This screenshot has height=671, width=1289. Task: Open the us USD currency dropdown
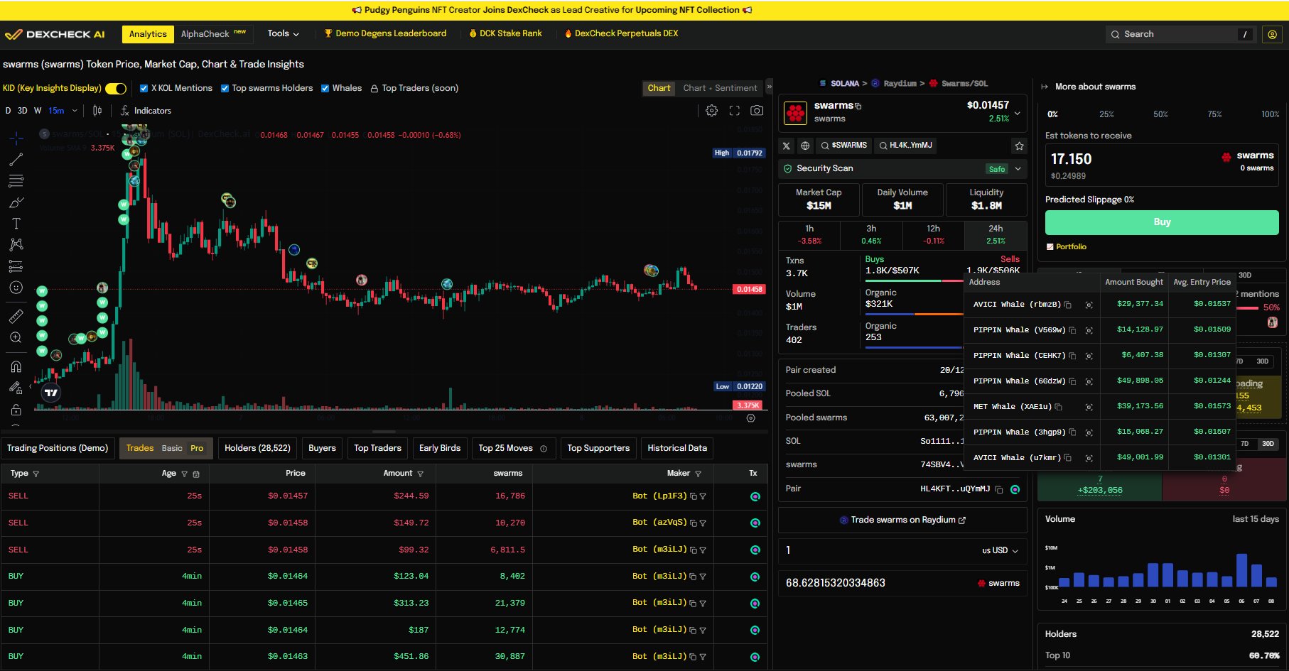point(1000,551)
